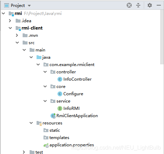This screenshot has height=154, width=164.
Task: Click the rmi module folder icon
Action: [x=11, y=14]
